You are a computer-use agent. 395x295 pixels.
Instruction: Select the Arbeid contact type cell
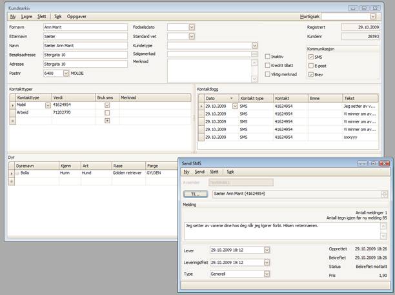pyautogui.click(x=34, y=112)
